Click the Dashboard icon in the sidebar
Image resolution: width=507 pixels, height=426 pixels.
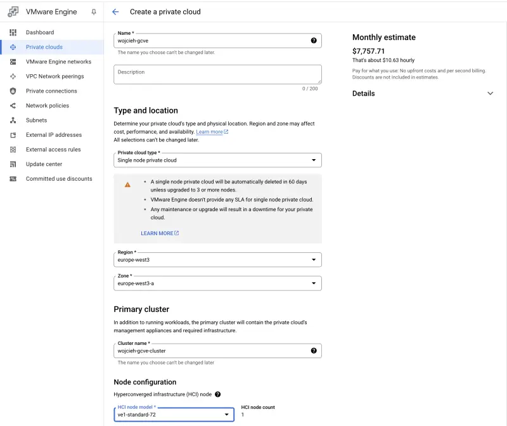(13, 32)
